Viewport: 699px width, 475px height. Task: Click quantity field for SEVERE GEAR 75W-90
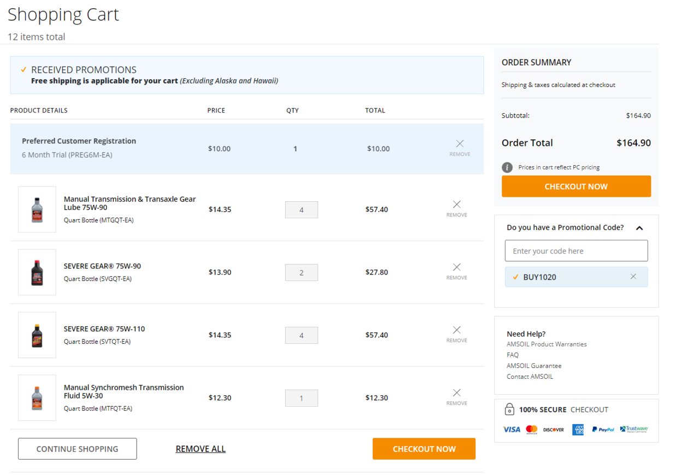pyautogui.click(x=302, y=272)
